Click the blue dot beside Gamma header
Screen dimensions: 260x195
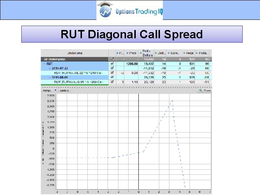point(169,53)
